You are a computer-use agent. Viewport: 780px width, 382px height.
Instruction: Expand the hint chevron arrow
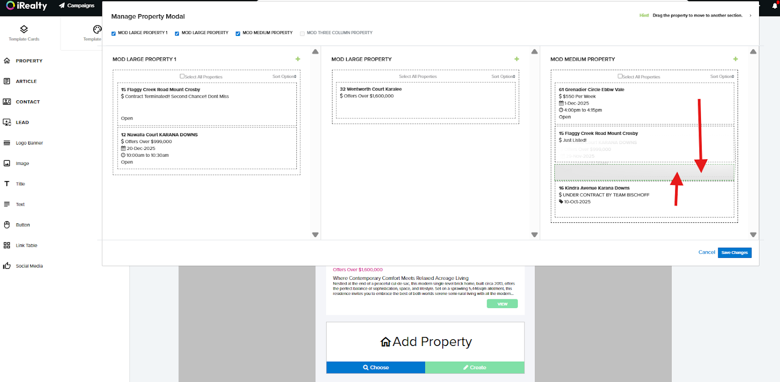(750, 16)
